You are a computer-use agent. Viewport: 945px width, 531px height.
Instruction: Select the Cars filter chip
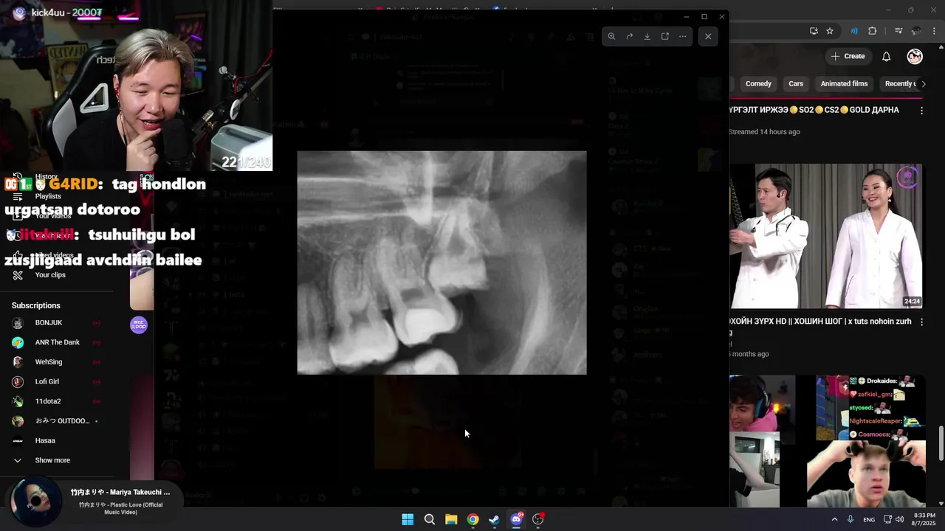point(796,83)
